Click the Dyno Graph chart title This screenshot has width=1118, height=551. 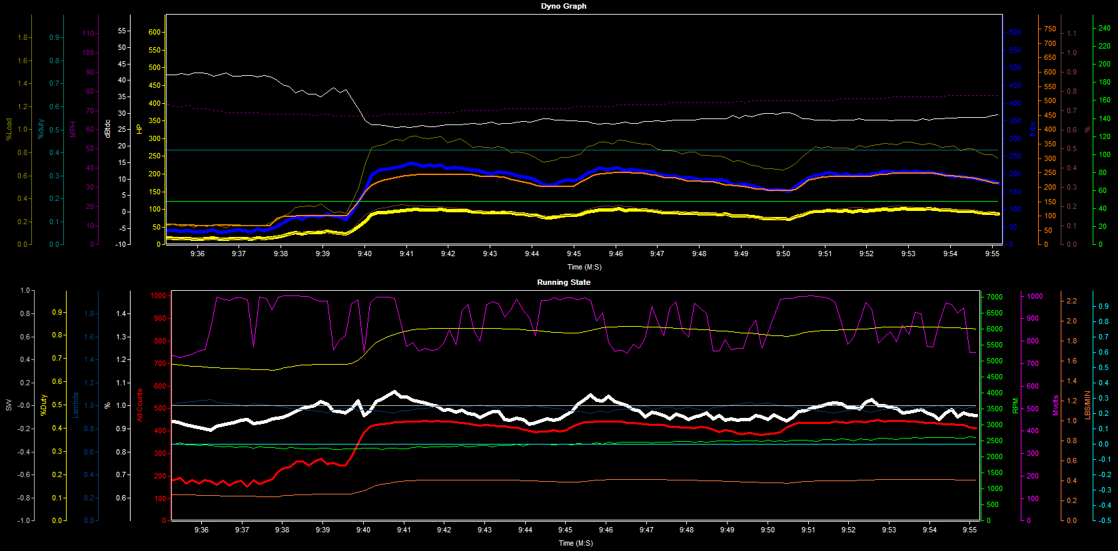(x=564, y=6)
